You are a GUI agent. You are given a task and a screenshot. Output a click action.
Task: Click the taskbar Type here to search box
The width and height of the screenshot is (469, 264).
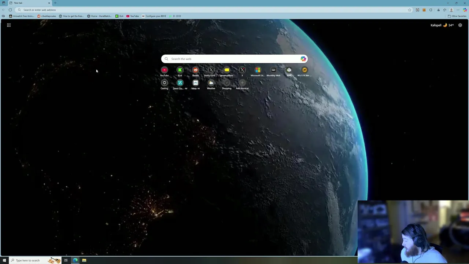(x=35, y=260)
